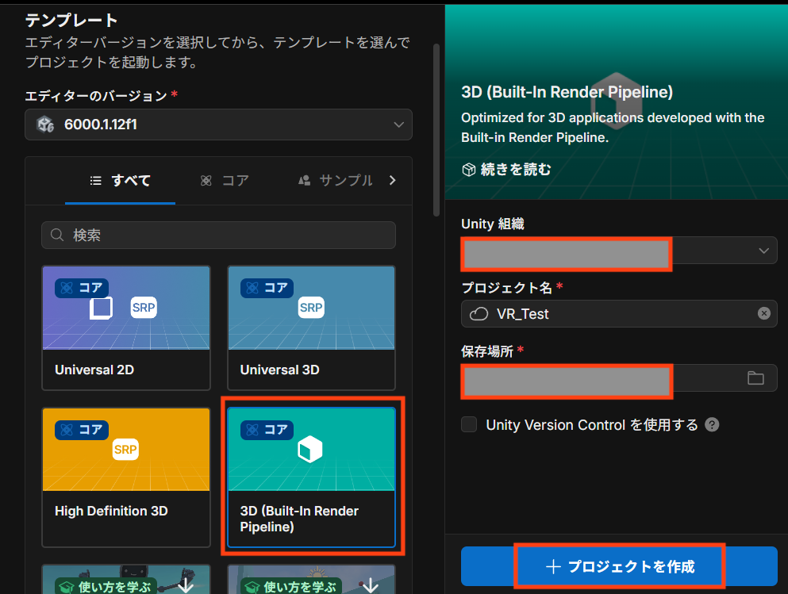
Task: Click the Unity cube icon beside the editor version
Action: [x=45, y=125]
